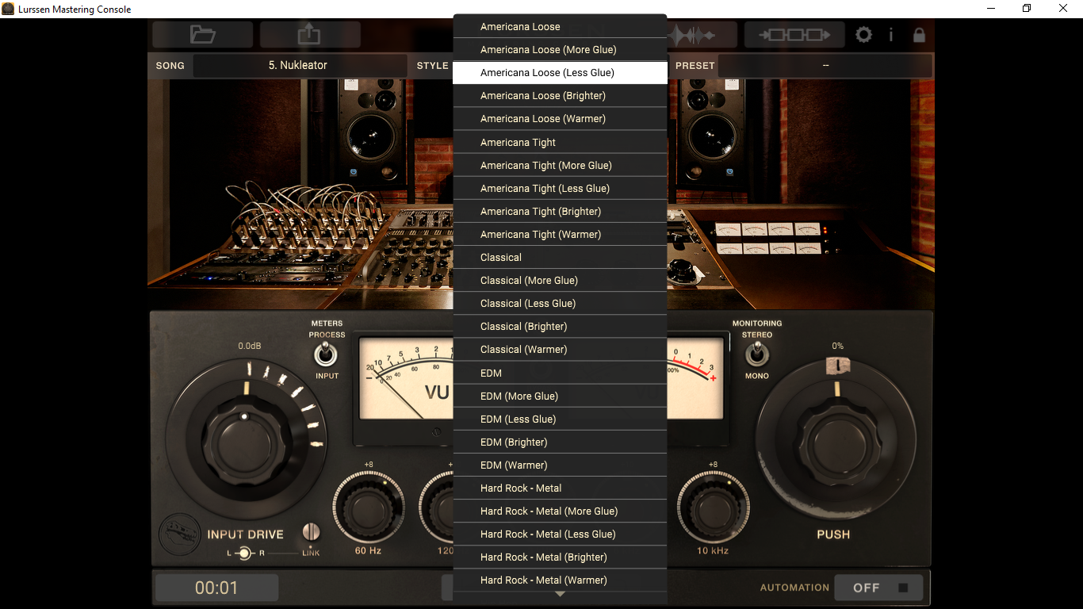Toggle the Automation OFF button
The height and width of the screenshot is (609, 1083).
click(878, 588)
